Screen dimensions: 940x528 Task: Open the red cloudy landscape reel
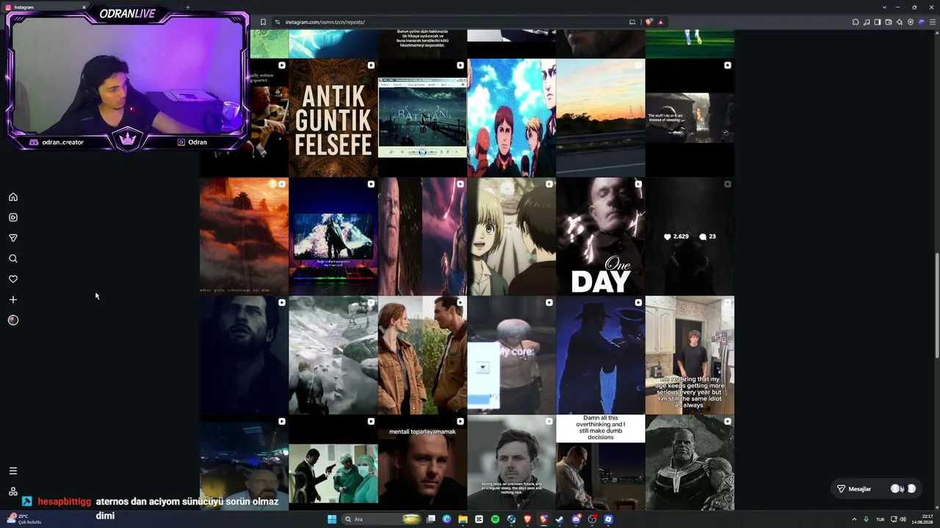click(245, 237)
